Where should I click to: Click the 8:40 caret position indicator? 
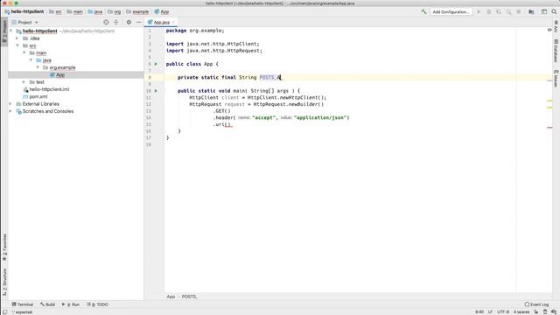tap(479, 312)
